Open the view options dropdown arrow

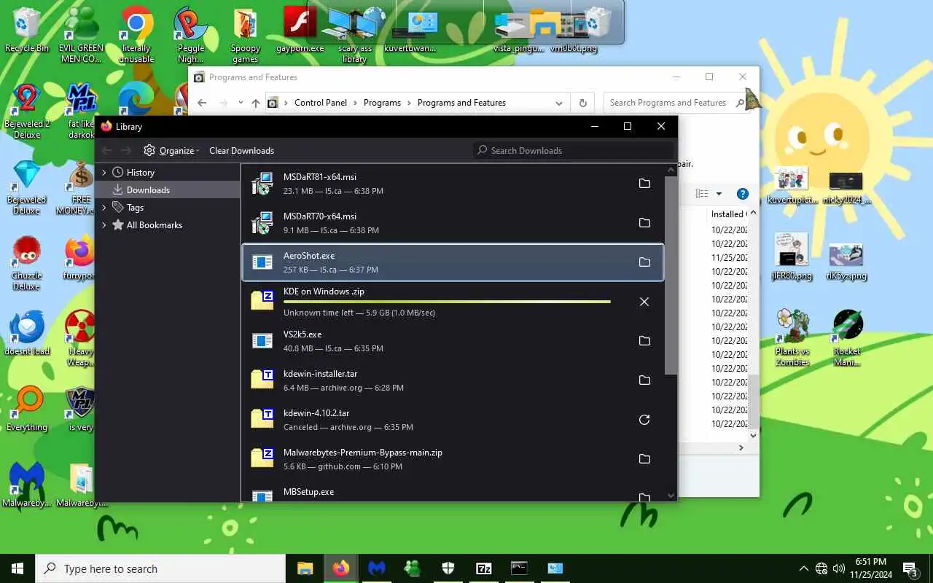(719, 194)
